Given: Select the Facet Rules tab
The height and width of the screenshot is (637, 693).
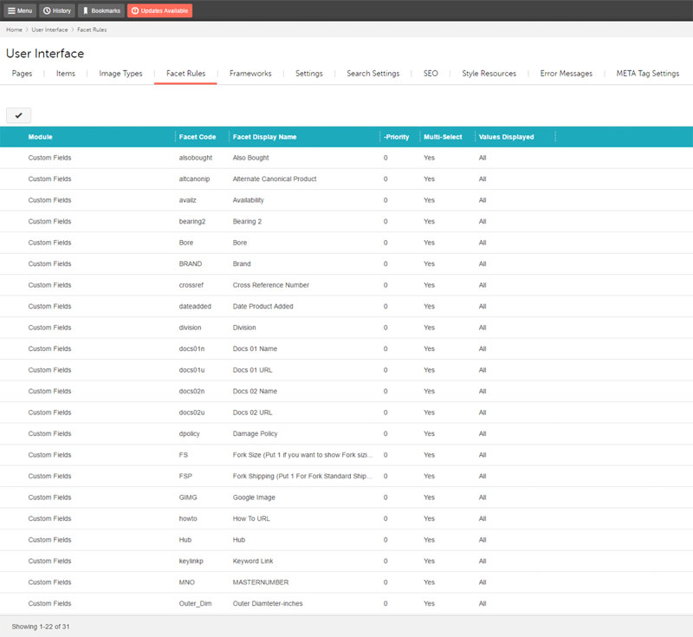Looking at the screenshot, I should [x=185, y=74].
